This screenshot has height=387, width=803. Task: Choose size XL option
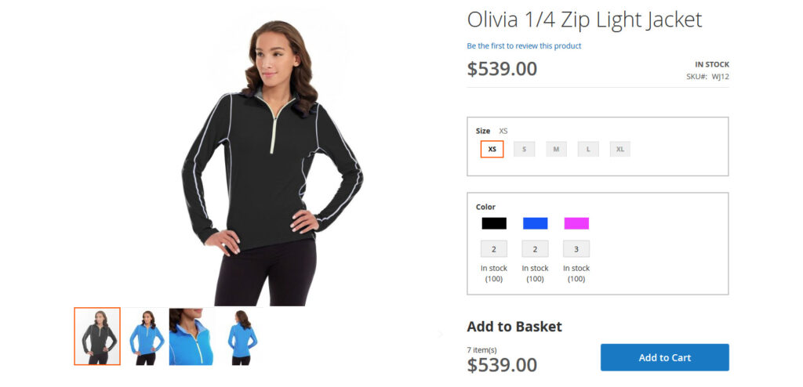point(620,149)
